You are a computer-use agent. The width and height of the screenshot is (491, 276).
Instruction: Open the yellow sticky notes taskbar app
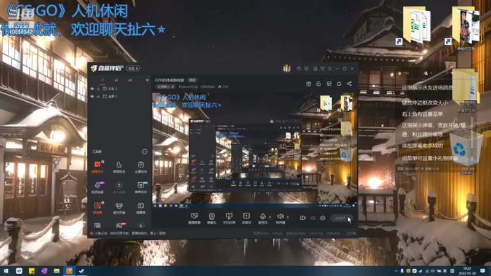point(32,270)
